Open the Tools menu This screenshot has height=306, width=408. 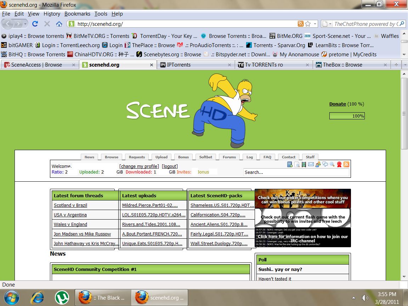click(x=101, y=14)
